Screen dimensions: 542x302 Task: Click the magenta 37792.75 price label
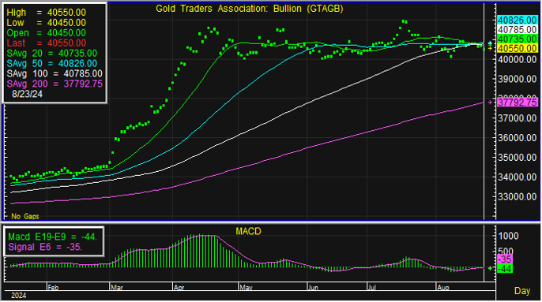(517, 103)
